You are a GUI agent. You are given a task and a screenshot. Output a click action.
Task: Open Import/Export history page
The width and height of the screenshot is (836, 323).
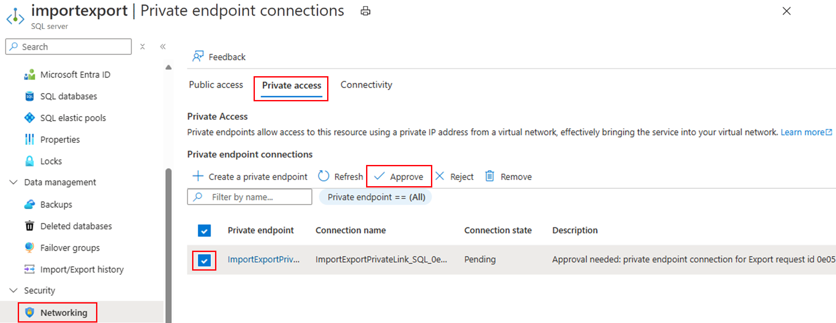click(81, 269)
